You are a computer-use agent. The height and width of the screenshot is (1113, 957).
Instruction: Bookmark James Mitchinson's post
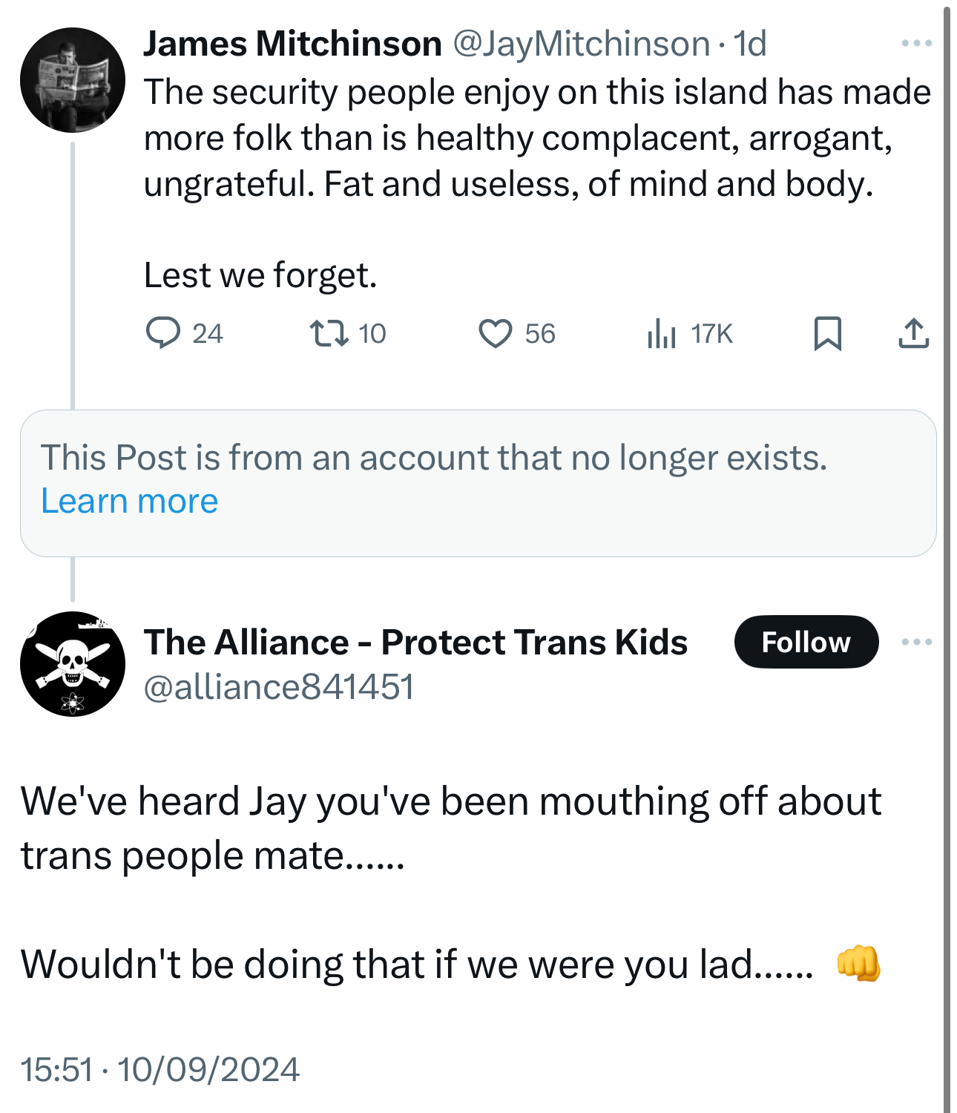(x=827, y=333)
